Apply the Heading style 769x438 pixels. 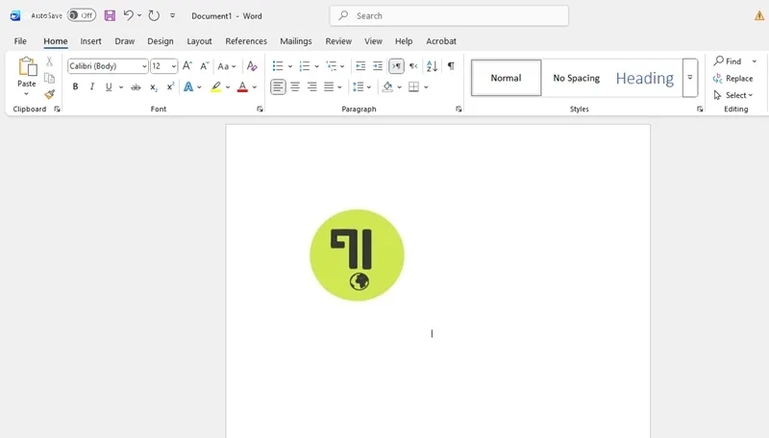[x=644, y=78]
